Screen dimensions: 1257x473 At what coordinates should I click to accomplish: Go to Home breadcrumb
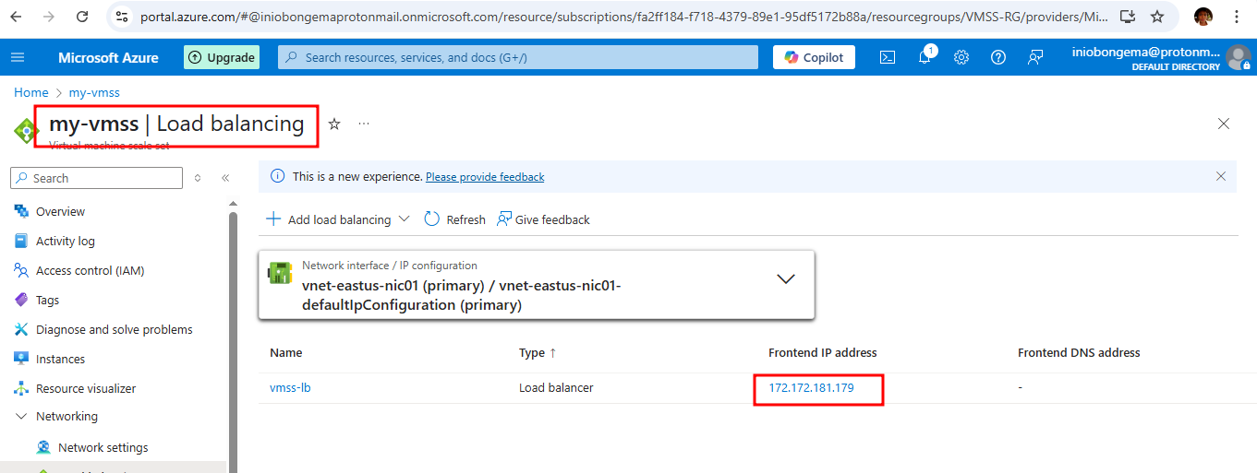30,92
